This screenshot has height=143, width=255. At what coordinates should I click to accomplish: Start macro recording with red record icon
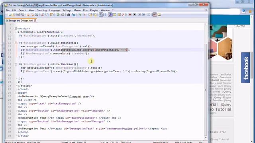130,15
